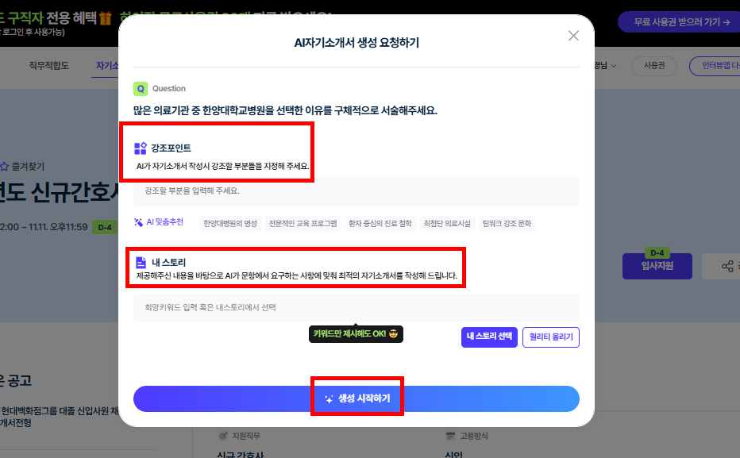Close the AI자기소개서 생성 요청하기 dialog
Image resolution: width=740 pixels, height=458 pixels.
573,36
